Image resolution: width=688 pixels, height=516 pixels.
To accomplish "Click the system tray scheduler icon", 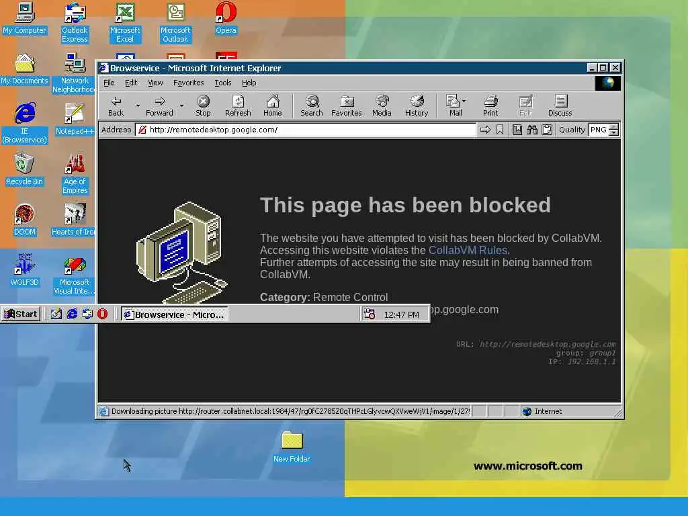I will 369,314.
